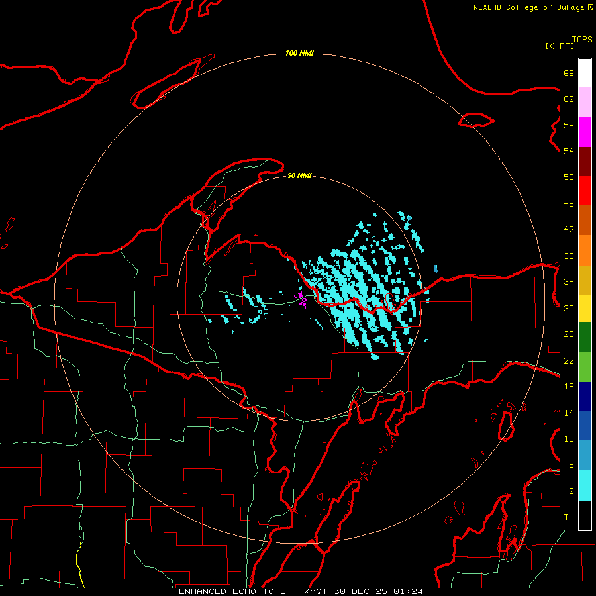This screenshot has height=596, width=596.
Task: Click the '38' legend value
Action: coord(569,256)
